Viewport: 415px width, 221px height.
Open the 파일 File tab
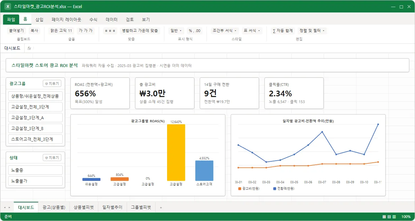pyautogui.click(x=11, y=20)
